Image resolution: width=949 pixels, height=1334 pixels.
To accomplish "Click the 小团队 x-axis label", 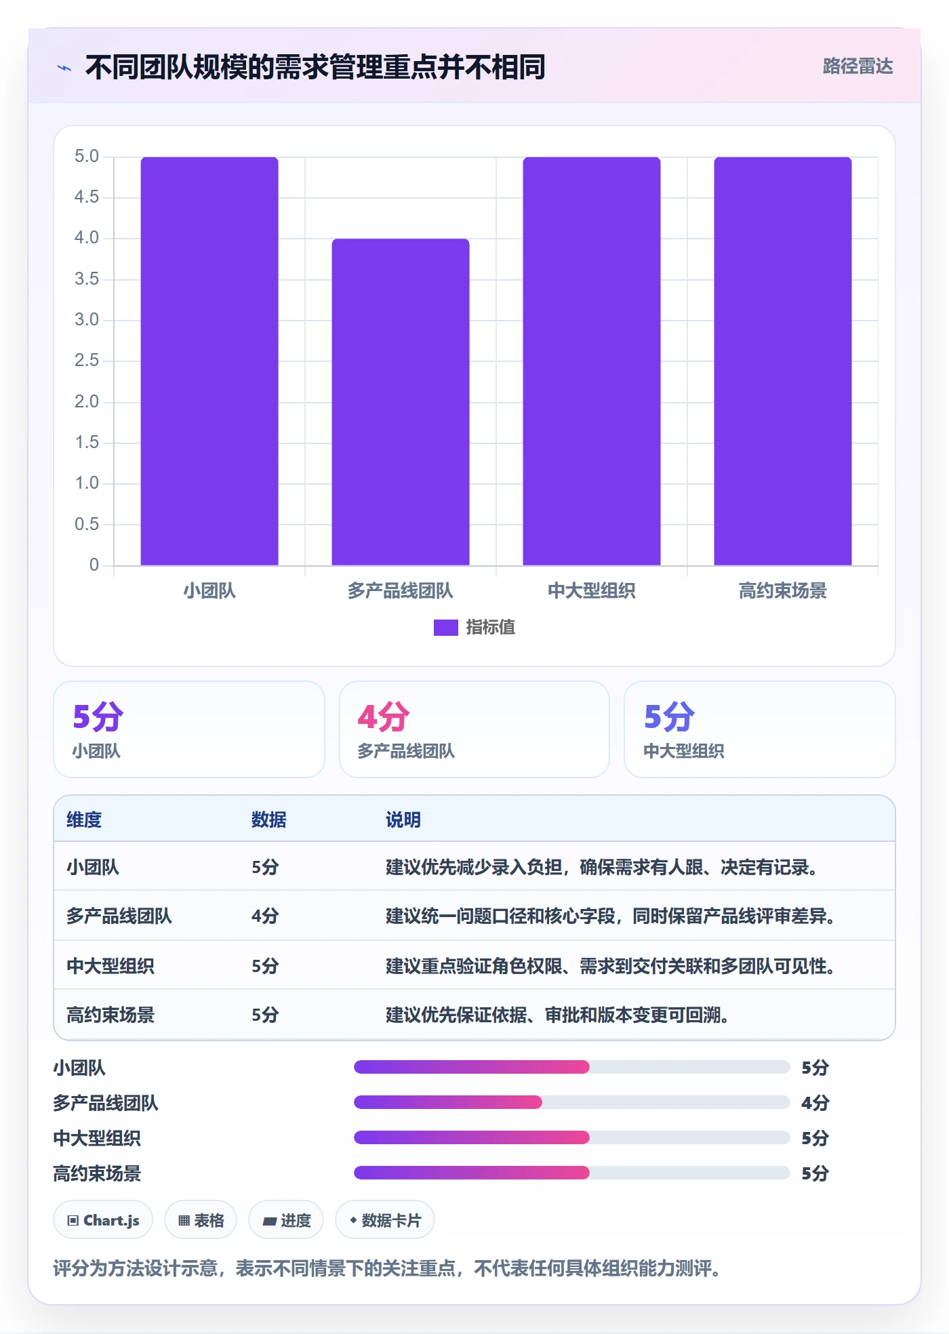I will pyautogui.click(x=209, y=590).
